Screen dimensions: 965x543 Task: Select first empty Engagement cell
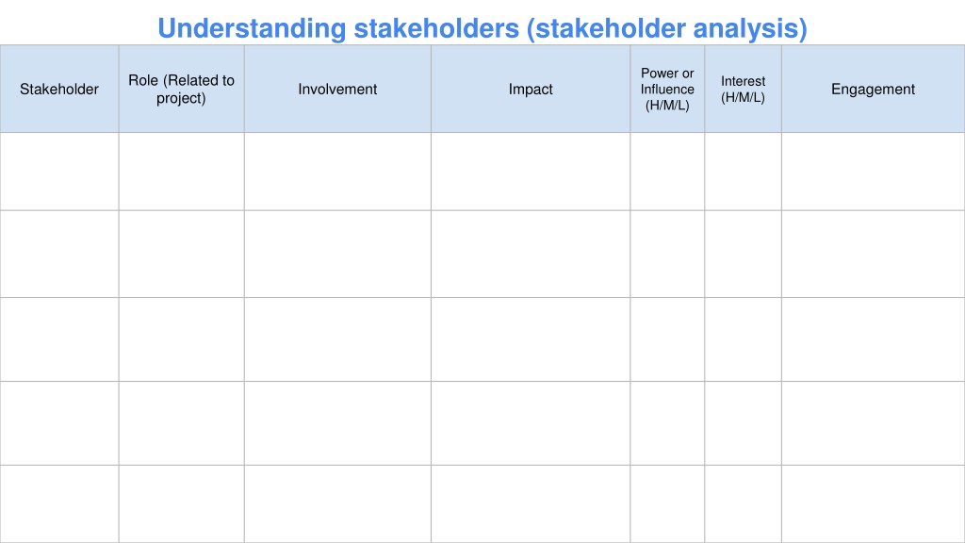pos(874,172)
